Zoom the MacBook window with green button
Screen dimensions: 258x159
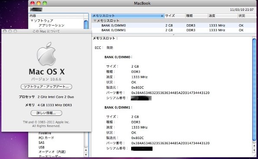[45, 3]
